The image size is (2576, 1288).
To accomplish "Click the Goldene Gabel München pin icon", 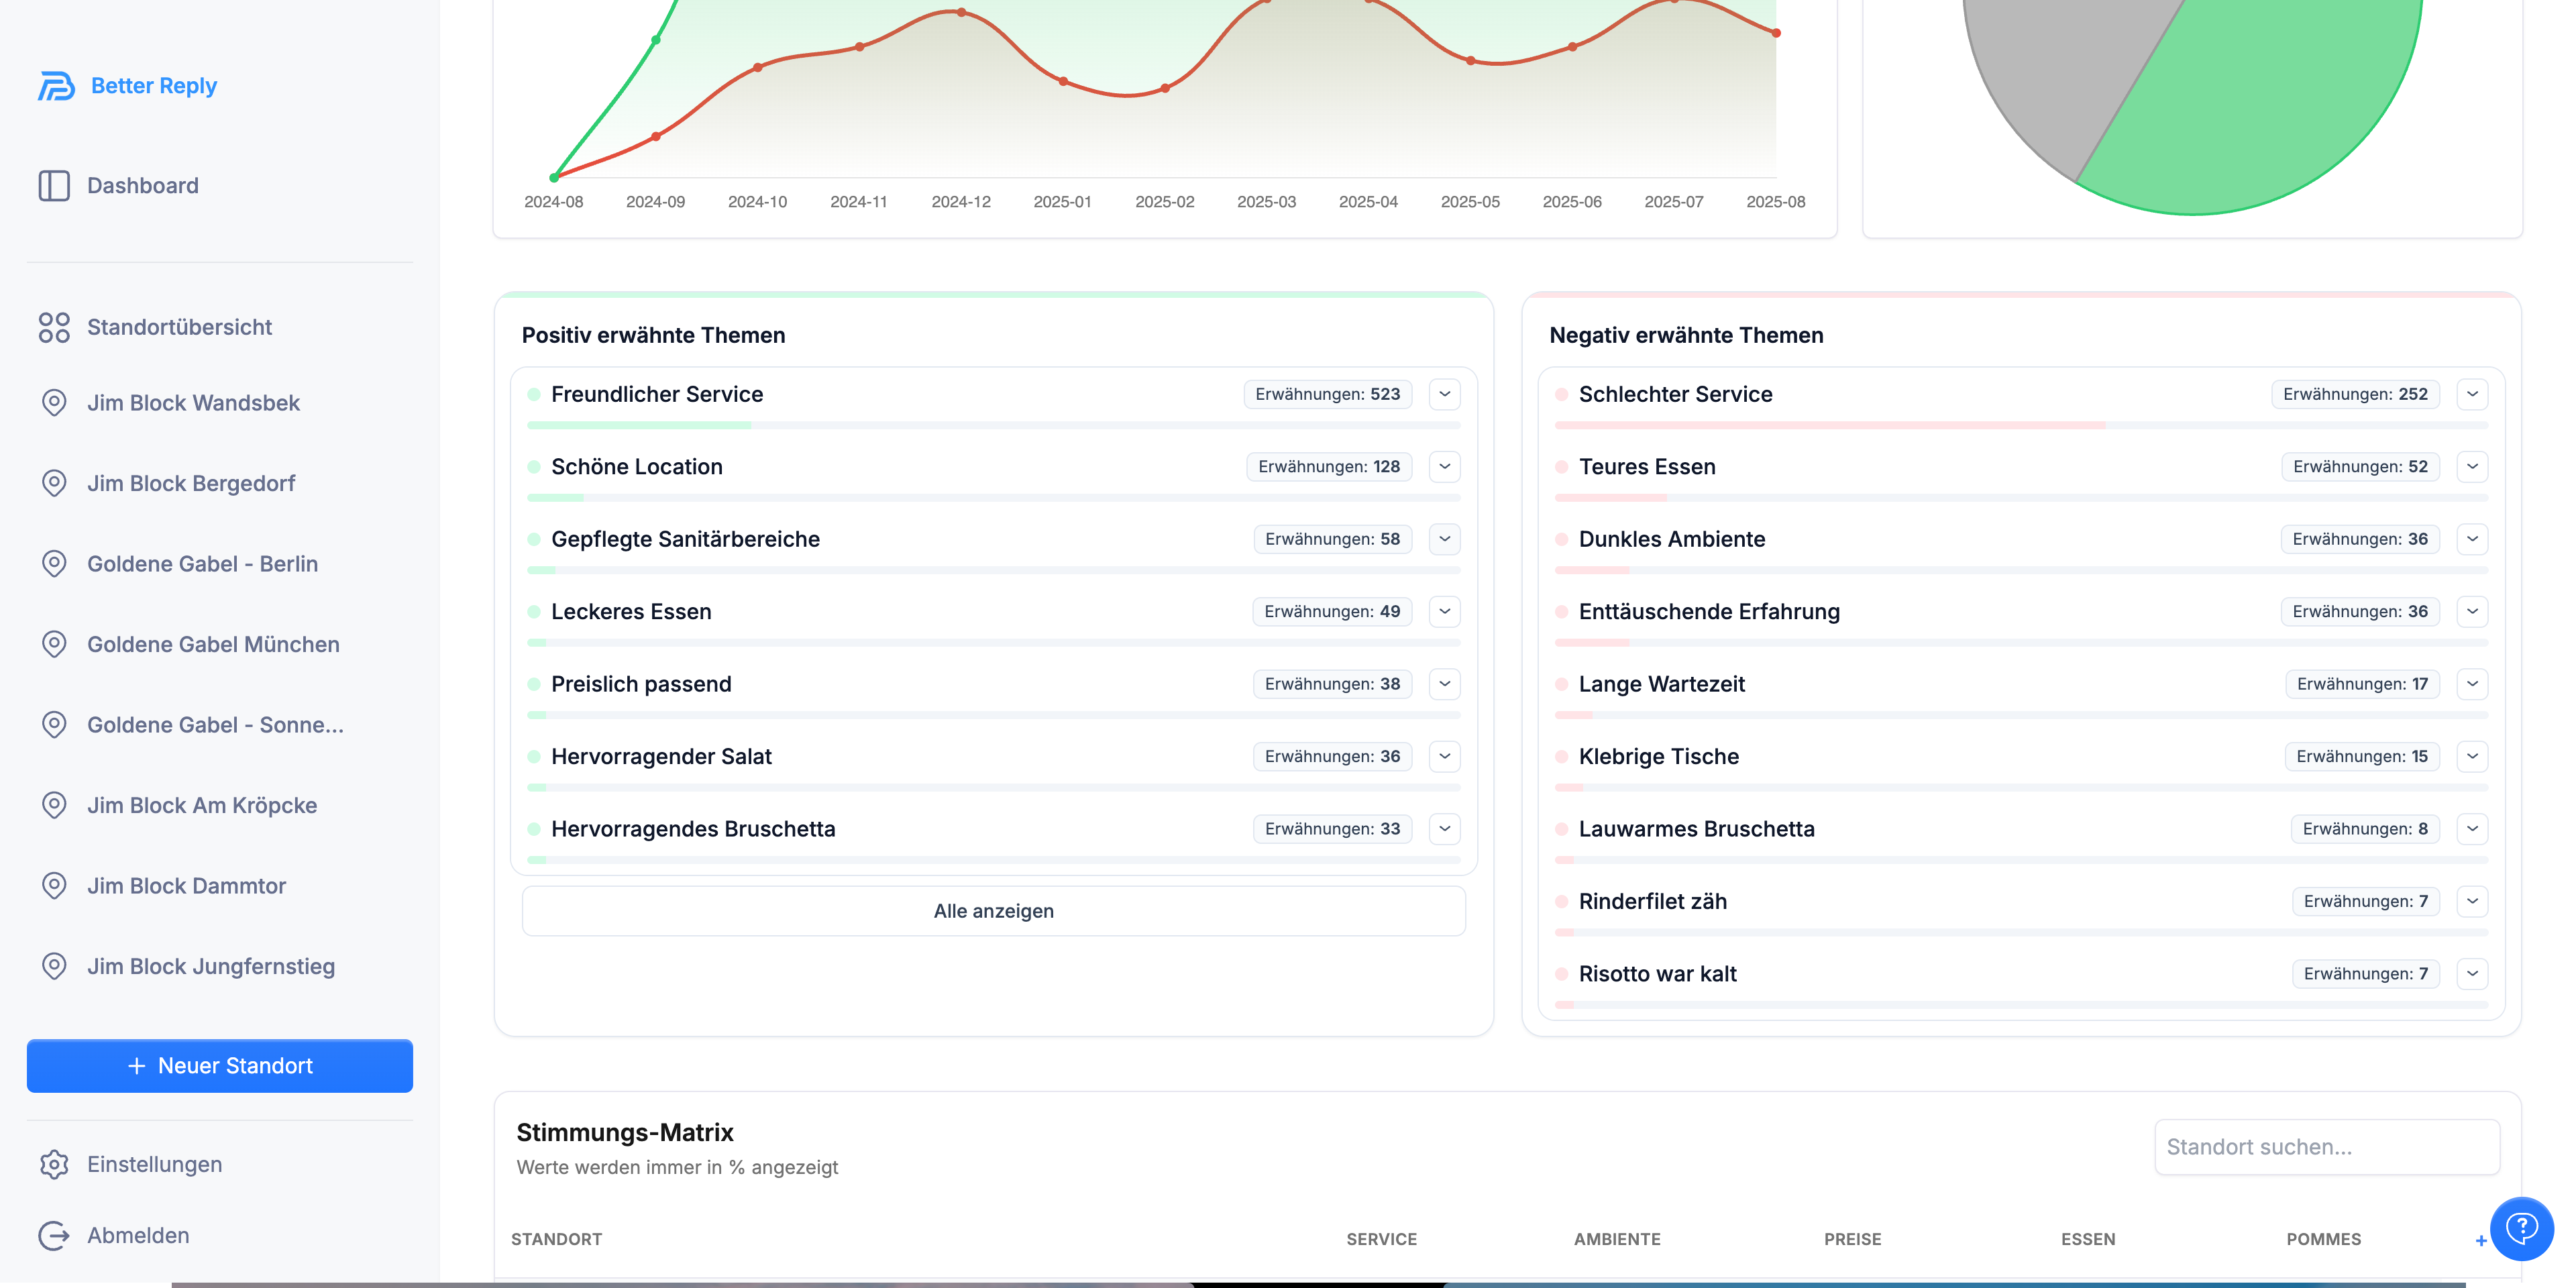I will [54, 645].
